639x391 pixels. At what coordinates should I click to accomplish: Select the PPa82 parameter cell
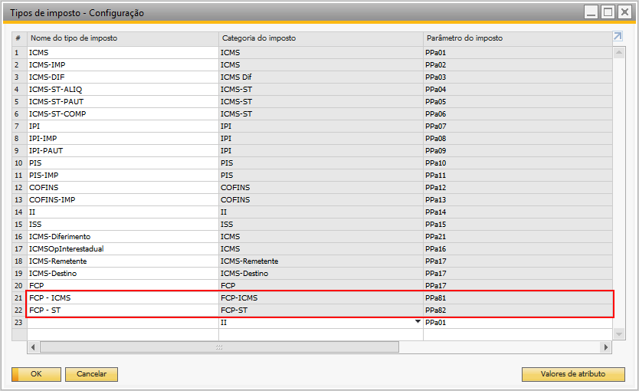point(518,310)
